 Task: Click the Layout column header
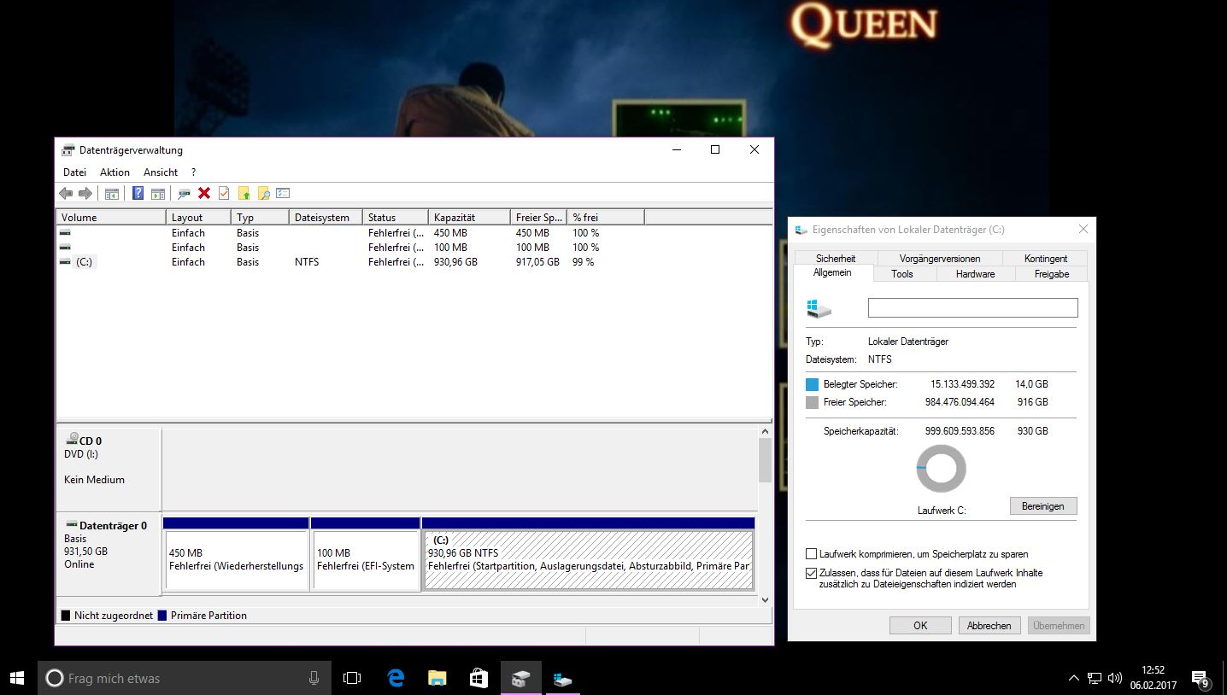(198, 217)
